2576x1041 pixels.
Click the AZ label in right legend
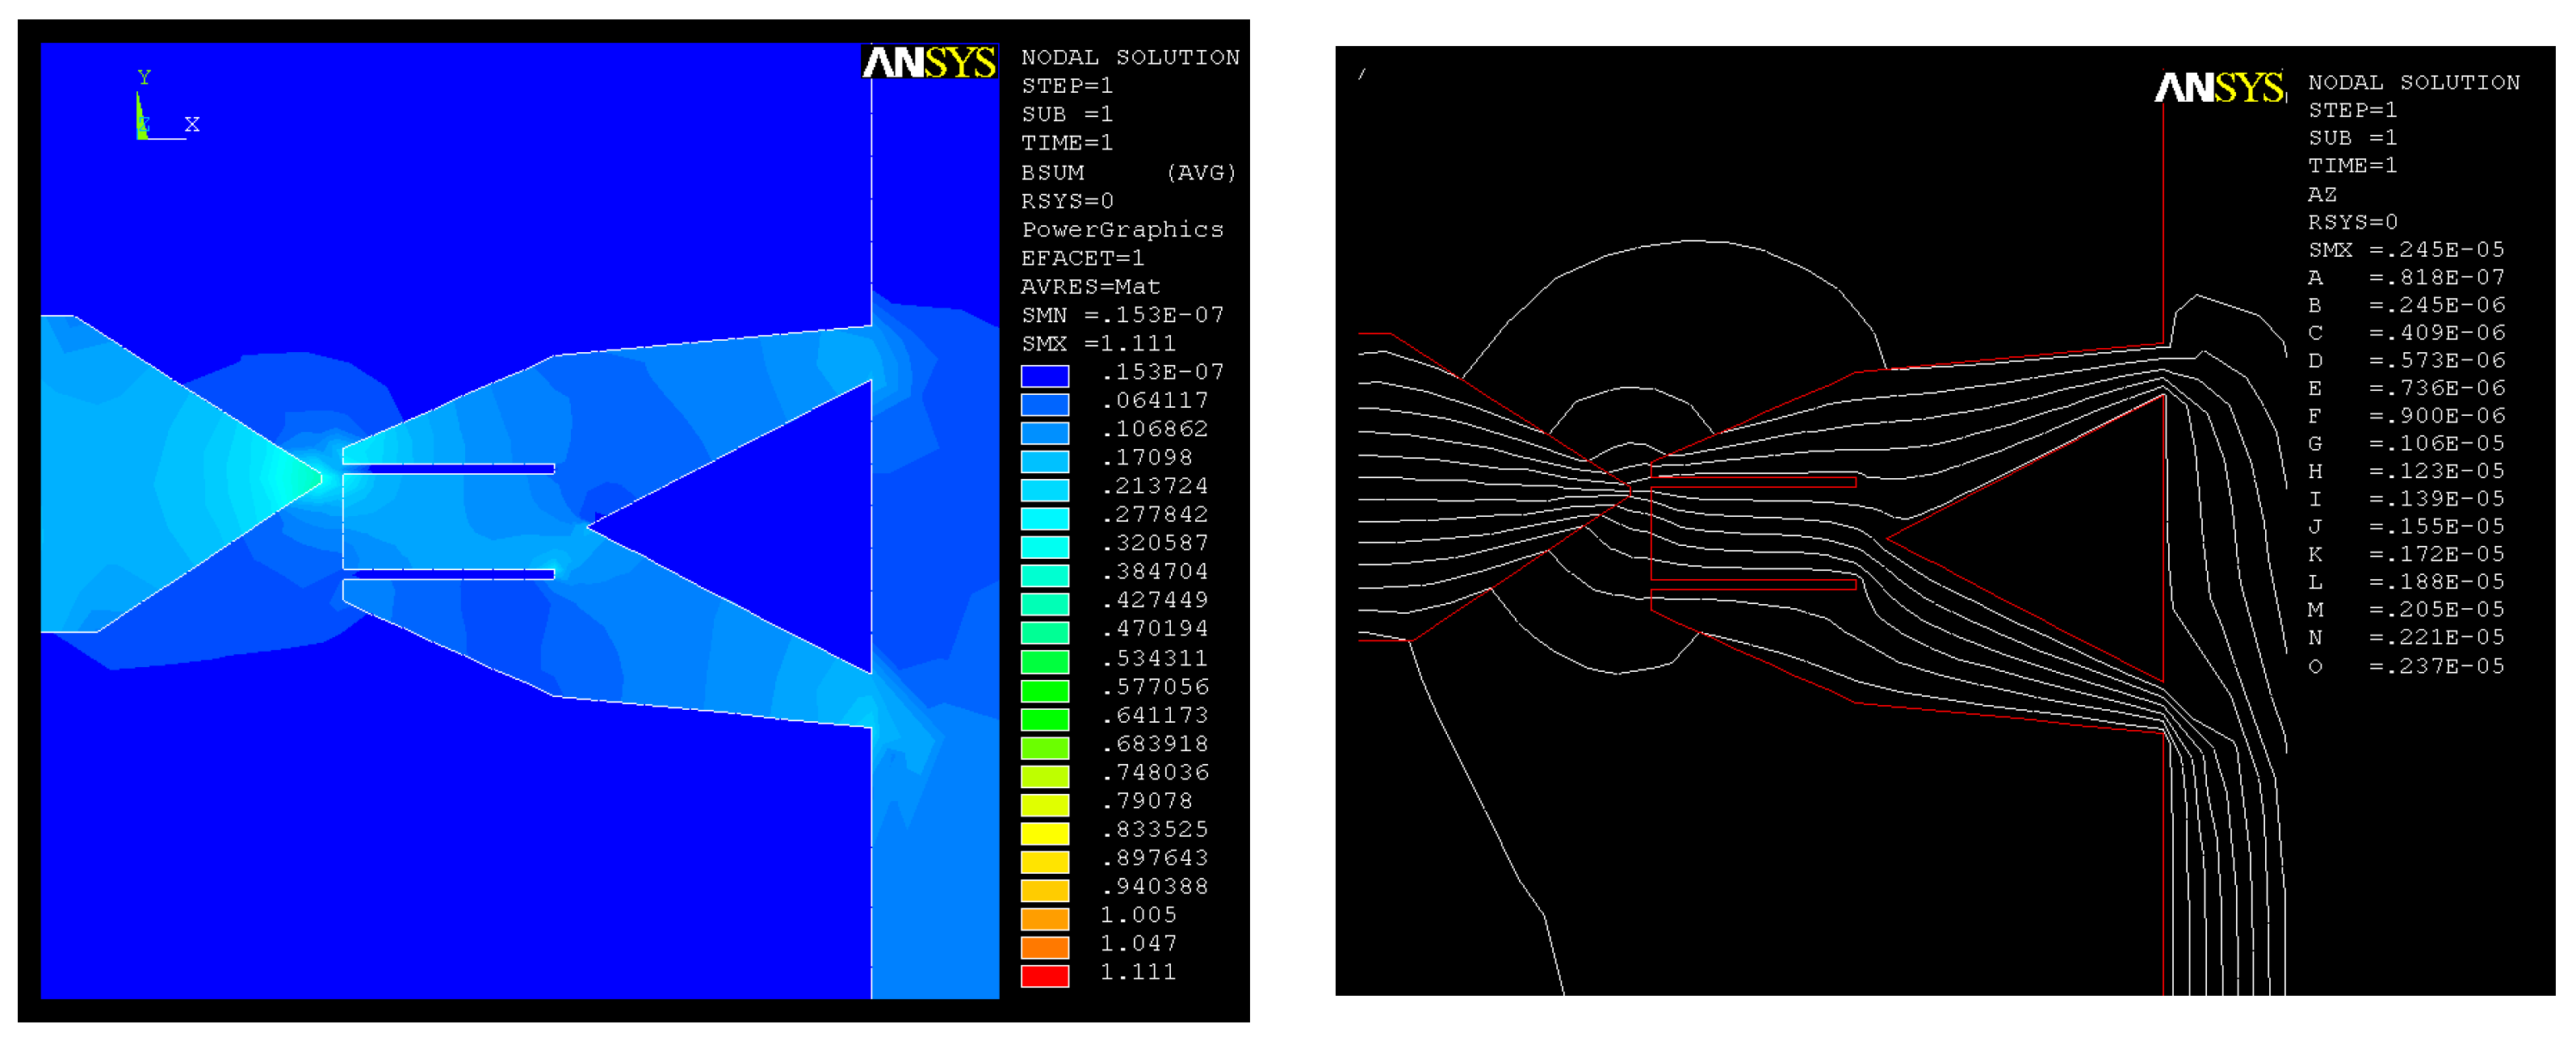pos(2322,194)
